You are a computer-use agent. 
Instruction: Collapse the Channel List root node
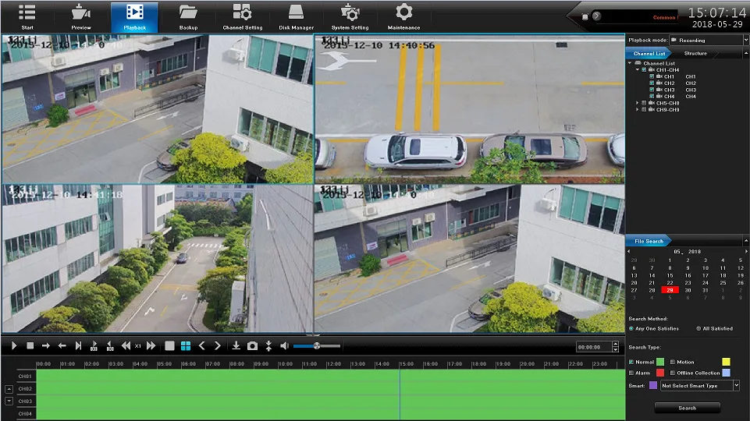click(630, 63)
